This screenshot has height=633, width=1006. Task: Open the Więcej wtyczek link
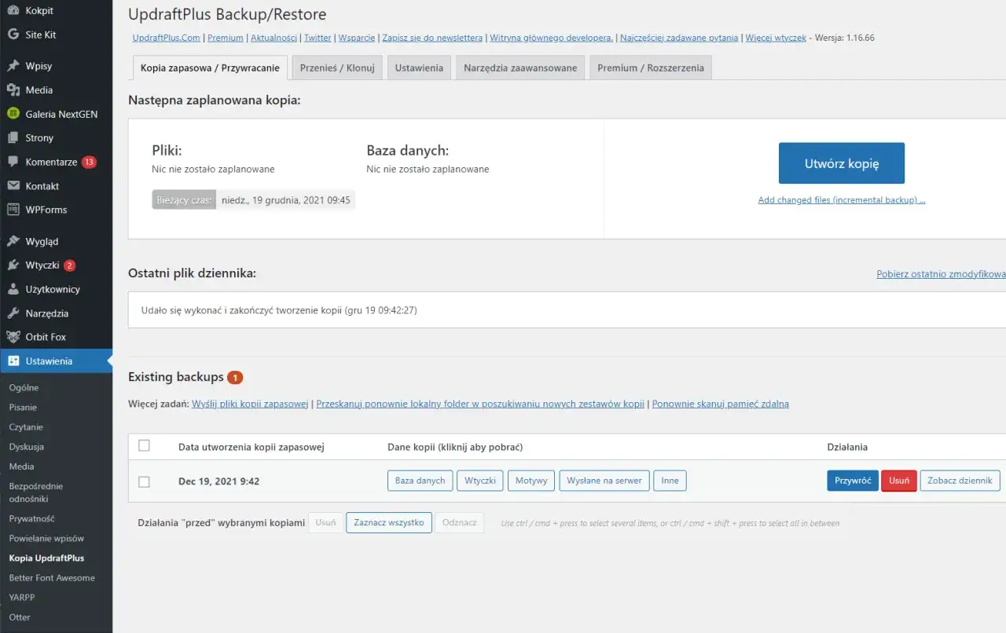[776, 38]
